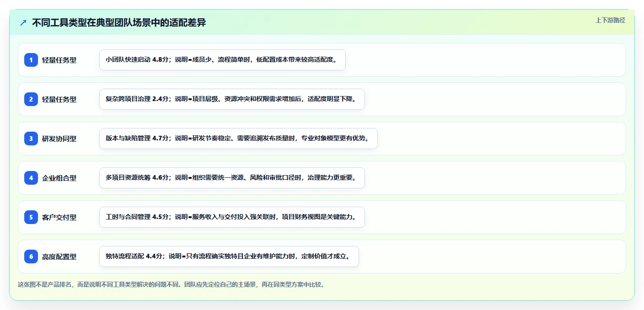Screen dimensions: 644x310
Task: Click the 上下游路径 label in header
Action: pos(610,20)
